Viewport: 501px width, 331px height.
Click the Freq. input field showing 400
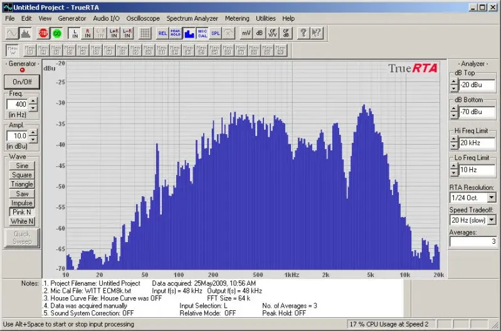[18, 104]
